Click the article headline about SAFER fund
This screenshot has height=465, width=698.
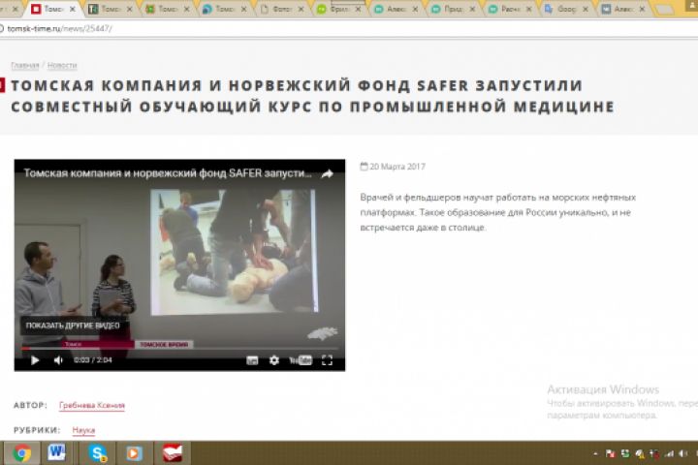(312, 96)
